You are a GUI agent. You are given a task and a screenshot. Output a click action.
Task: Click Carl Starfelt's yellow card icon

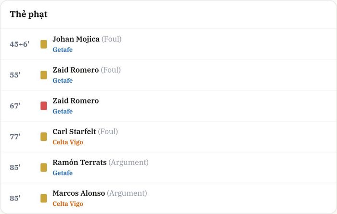tap(44, 137)
